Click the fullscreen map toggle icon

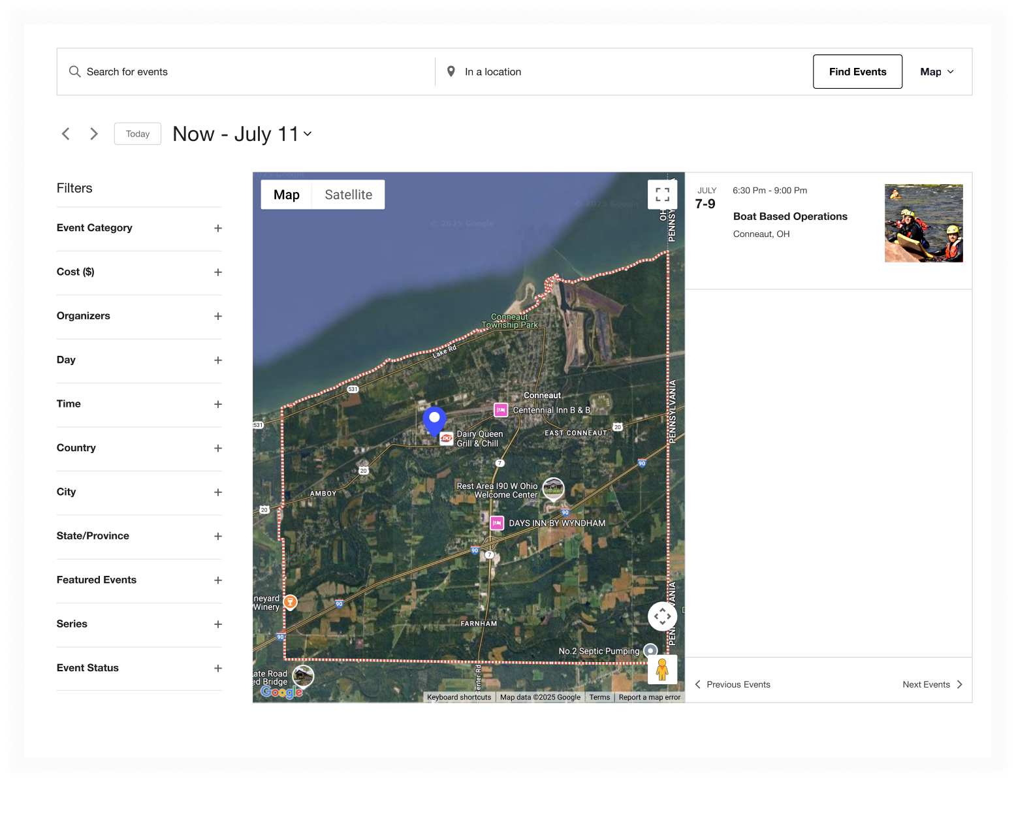662,194
